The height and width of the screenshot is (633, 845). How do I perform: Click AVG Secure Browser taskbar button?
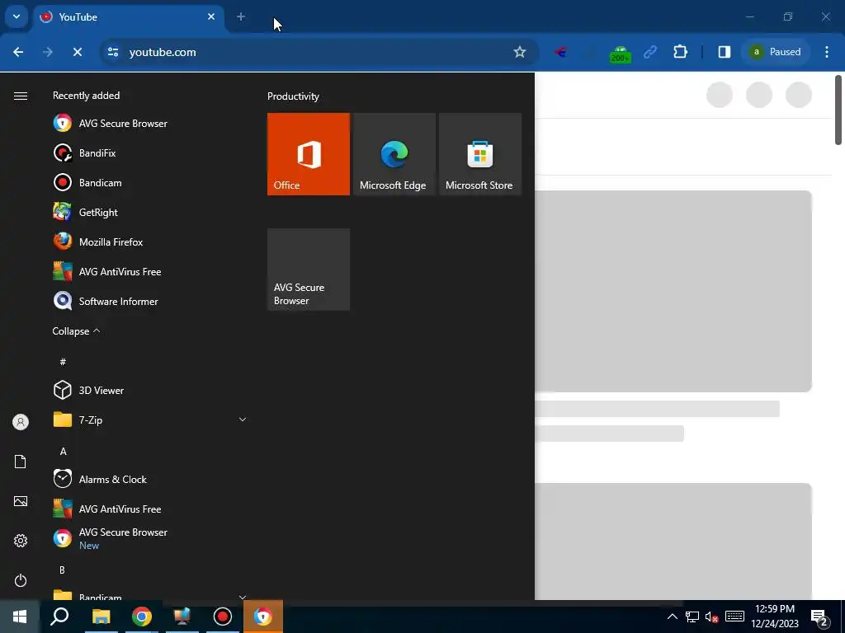point(263,617)
